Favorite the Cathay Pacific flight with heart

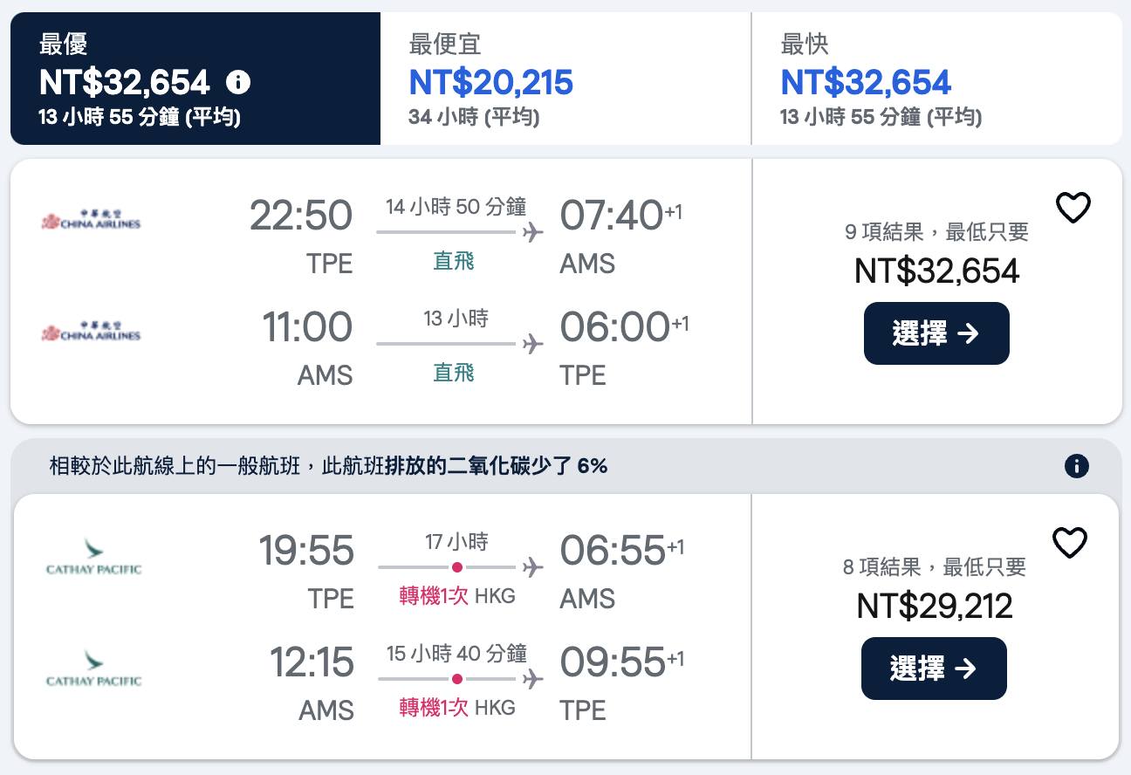click(1069, 543)
